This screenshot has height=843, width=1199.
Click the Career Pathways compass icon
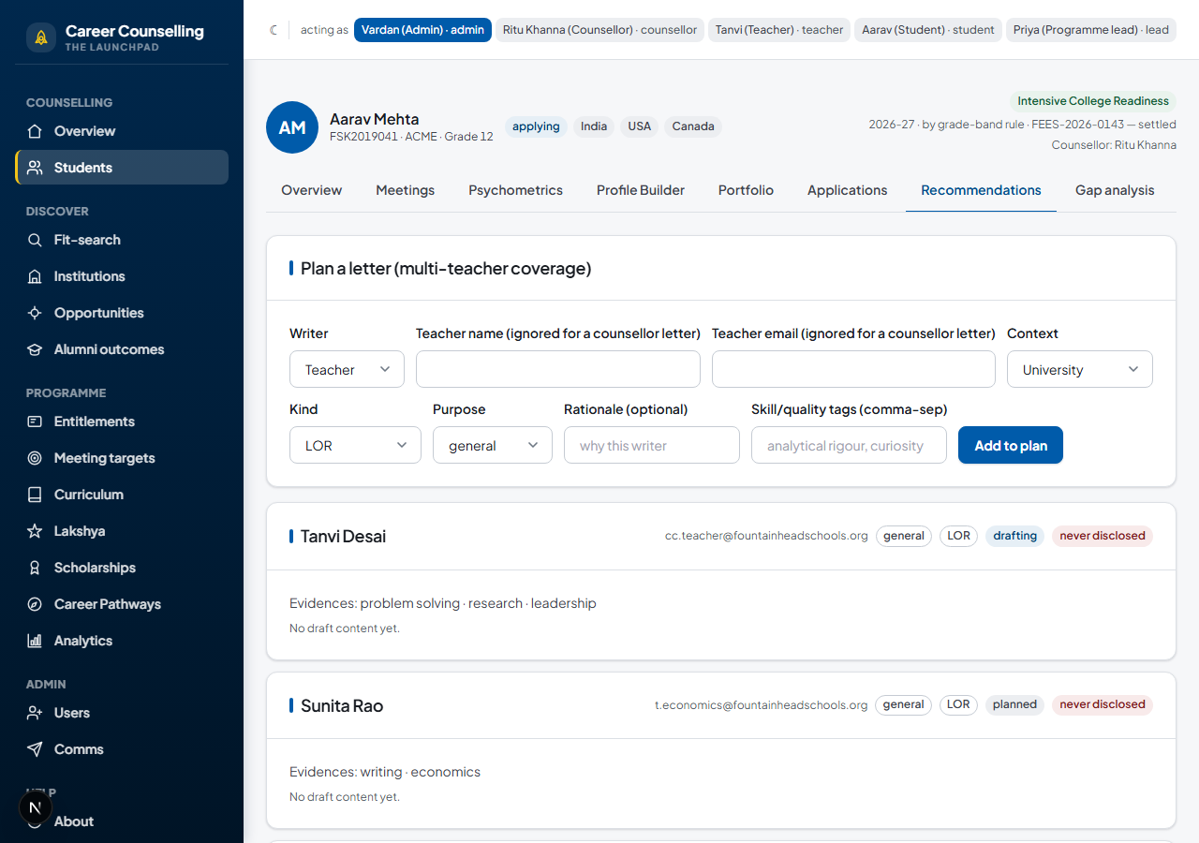[35, 604]
